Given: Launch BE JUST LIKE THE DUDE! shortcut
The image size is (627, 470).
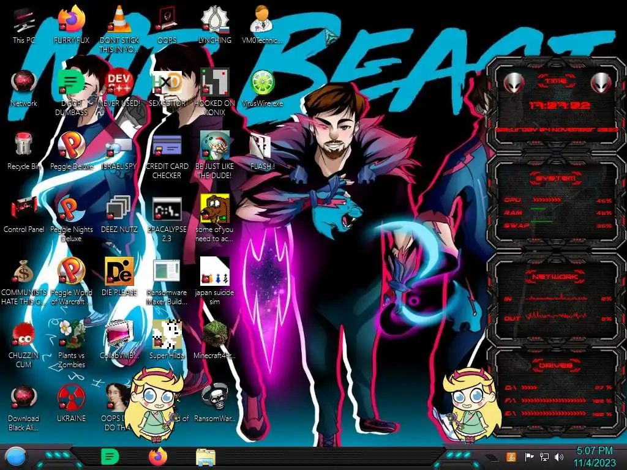Looking at the screenshot, I should click(214, 156).
